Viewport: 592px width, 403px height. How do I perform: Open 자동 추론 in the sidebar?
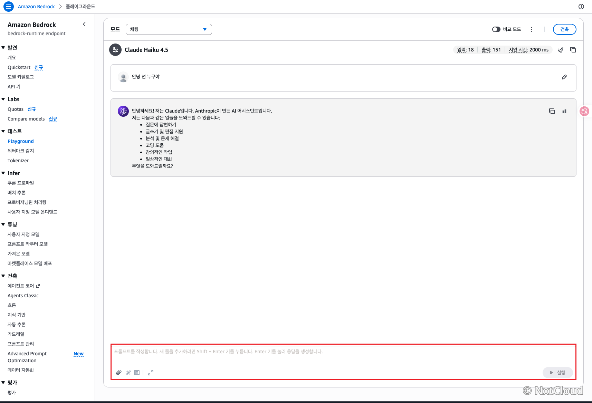coord(17,325)
